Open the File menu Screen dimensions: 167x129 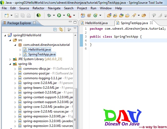[x=4, y=8]
